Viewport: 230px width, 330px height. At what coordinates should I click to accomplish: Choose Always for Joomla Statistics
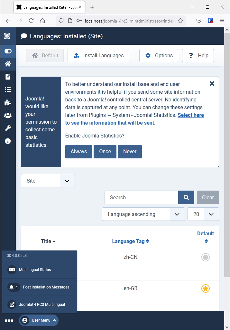click(x=78, y=152)
